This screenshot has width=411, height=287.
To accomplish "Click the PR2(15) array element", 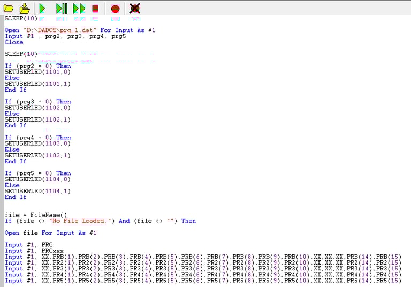I will [x=389, y=263].
